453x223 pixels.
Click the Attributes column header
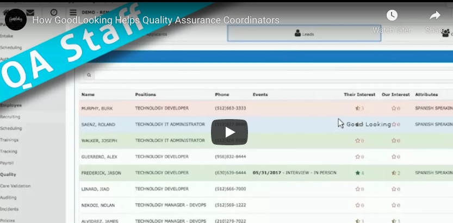426,95
